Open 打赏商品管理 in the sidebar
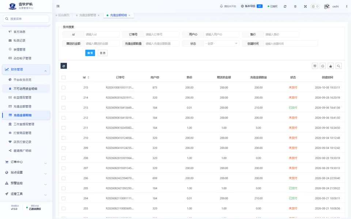351x219 pixels. [x=22, y=133]
